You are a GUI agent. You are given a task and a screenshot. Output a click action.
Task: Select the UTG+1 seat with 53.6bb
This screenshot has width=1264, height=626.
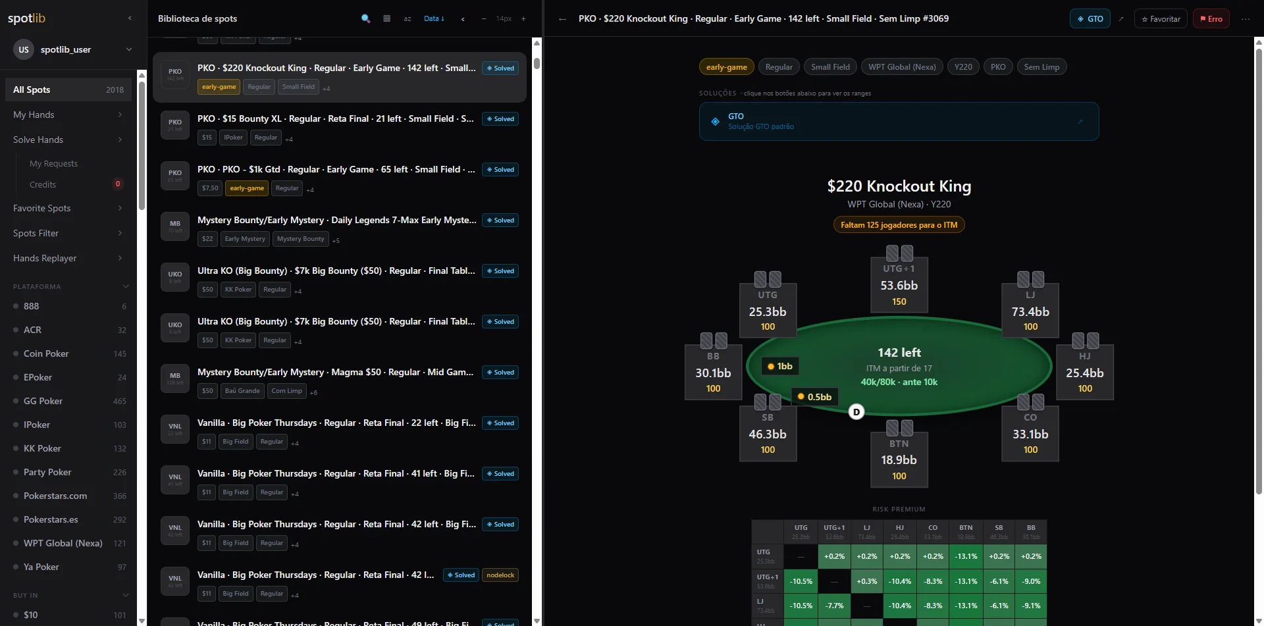click(x=899, y=285)
